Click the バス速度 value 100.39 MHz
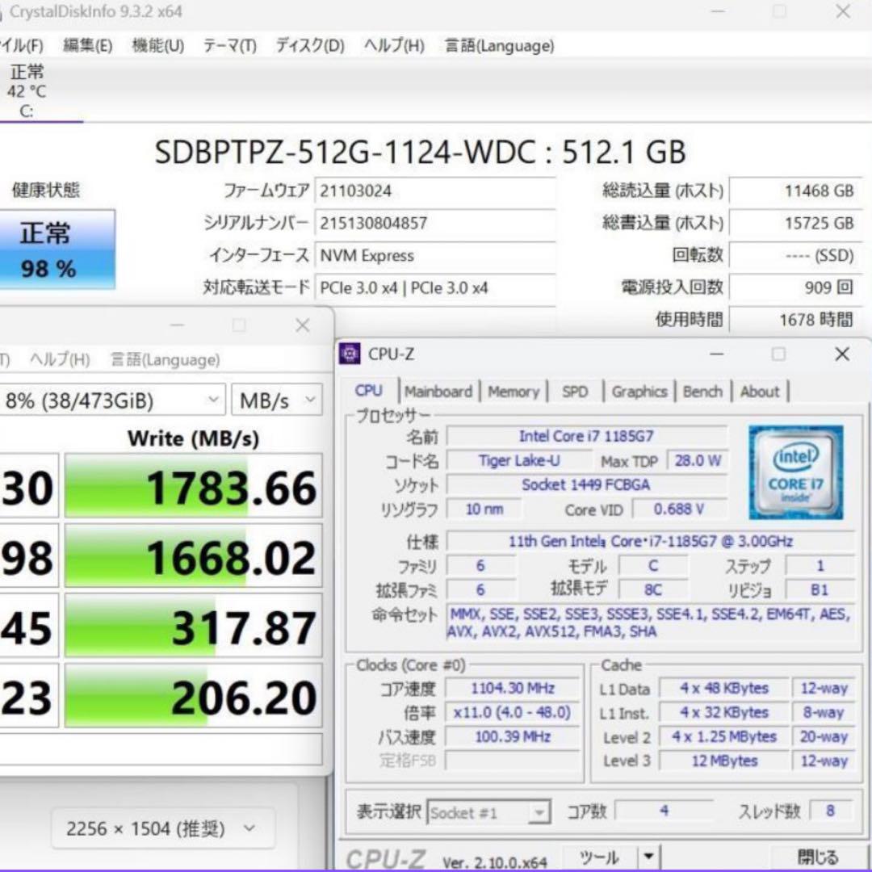The height and width of the screenshot is (872, 872). click(x=513, y=737)
